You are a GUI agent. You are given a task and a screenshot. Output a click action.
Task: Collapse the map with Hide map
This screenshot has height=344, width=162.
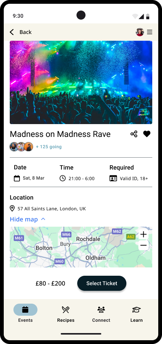click(x=24, y=219)
